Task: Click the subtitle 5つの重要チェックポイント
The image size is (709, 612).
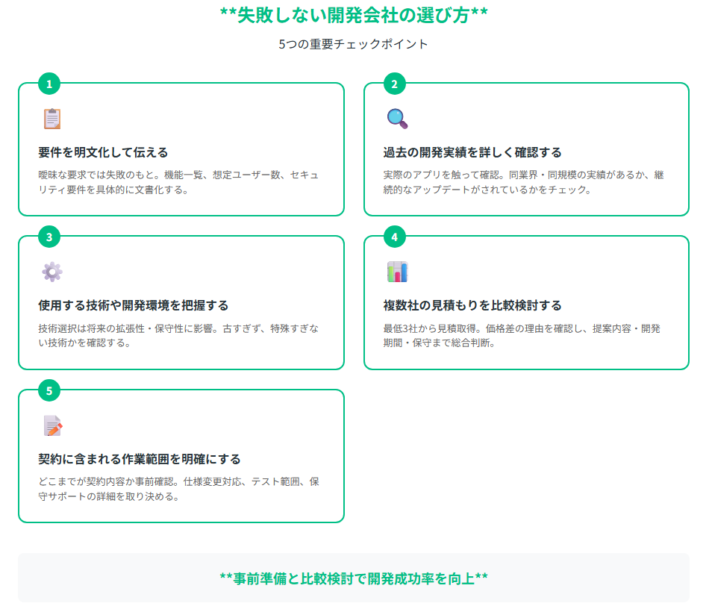Action: coord(354,44)
